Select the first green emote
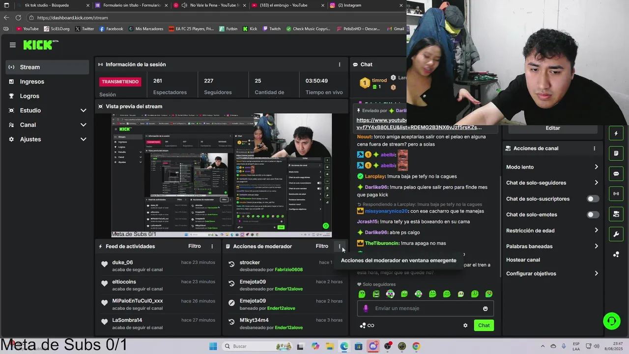The width and height of the screenshot is (629, 354). pos(362,294)
